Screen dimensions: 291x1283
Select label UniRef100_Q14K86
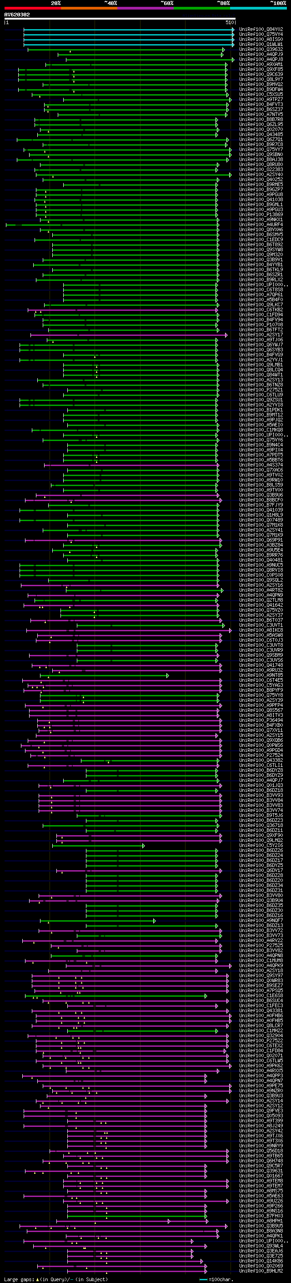[261, 1261]
